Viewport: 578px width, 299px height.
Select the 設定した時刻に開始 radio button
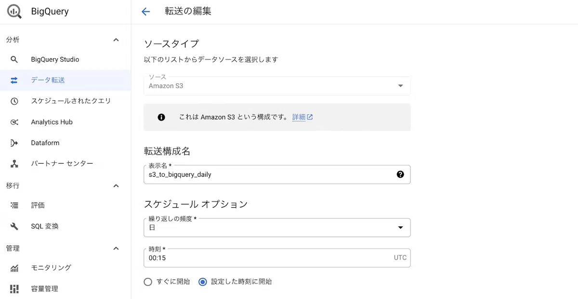(202, 282)
